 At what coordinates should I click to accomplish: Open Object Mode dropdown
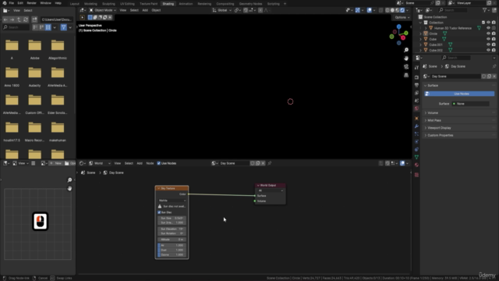102,10
